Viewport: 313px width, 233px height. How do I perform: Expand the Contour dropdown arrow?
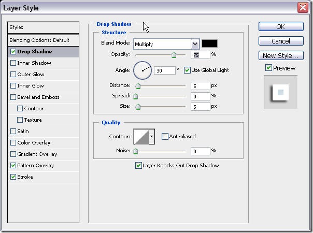coord(152,137)
